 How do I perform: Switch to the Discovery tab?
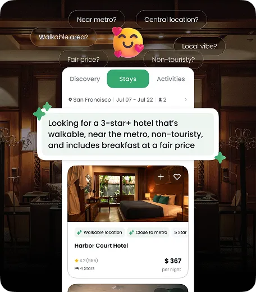click(85, 79)
